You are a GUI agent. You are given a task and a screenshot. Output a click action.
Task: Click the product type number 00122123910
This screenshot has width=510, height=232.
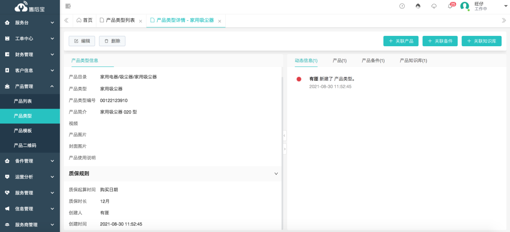114,100
